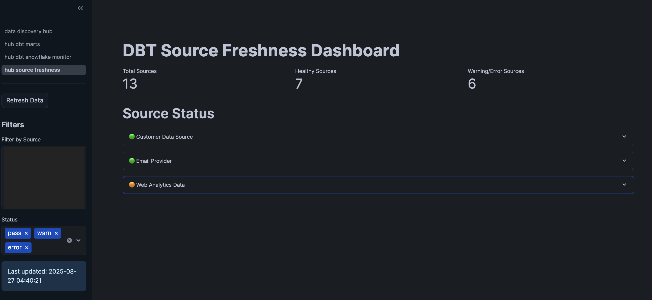The width and height of the screenshot is (652, 300).
Task: Expand the Email Provider panel
Action: point(624,161)
